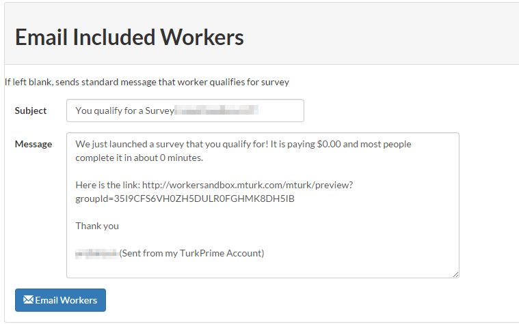Image resolution: width=519 pixels, height=324 pixels.
Task: Click the blurred name in message signature
Action: [x=96, y=253]
